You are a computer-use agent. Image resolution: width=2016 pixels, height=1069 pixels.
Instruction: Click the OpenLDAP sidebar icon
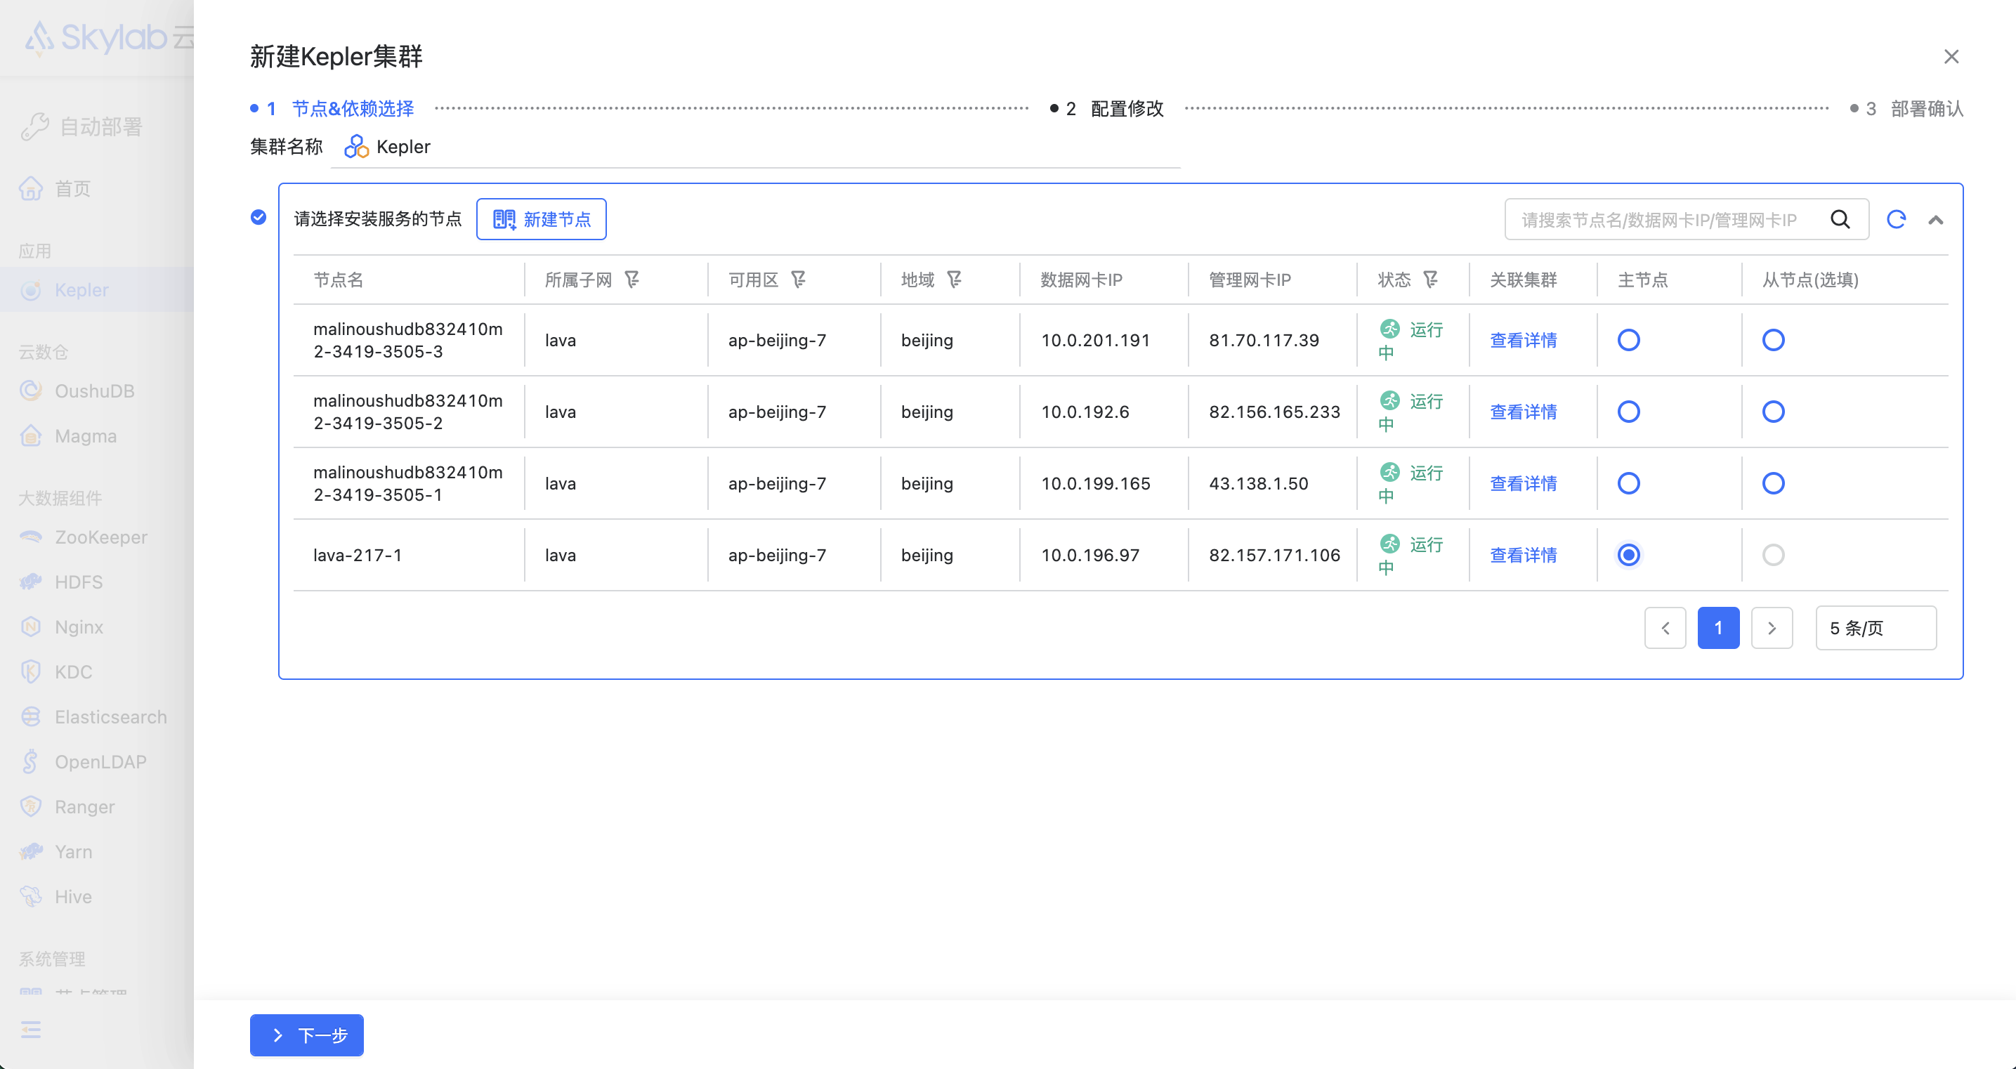click(x=30, y=761)
